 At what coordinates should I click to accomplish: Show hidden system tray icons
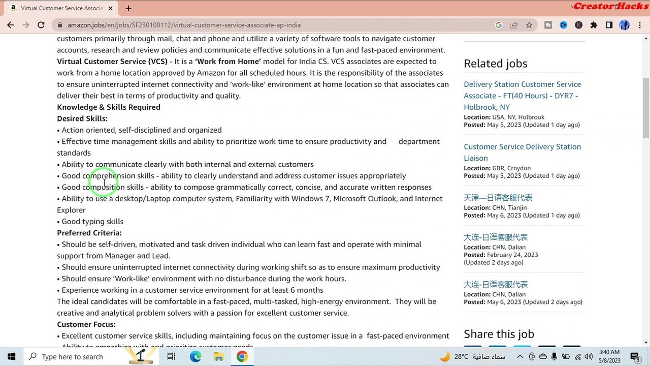tap(520, 356)
